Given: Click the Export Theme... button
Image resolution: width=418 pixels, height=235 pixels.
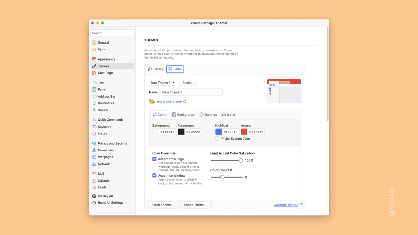Looking at the screenshot, I should pyautogui.click(x=195, y=205).
